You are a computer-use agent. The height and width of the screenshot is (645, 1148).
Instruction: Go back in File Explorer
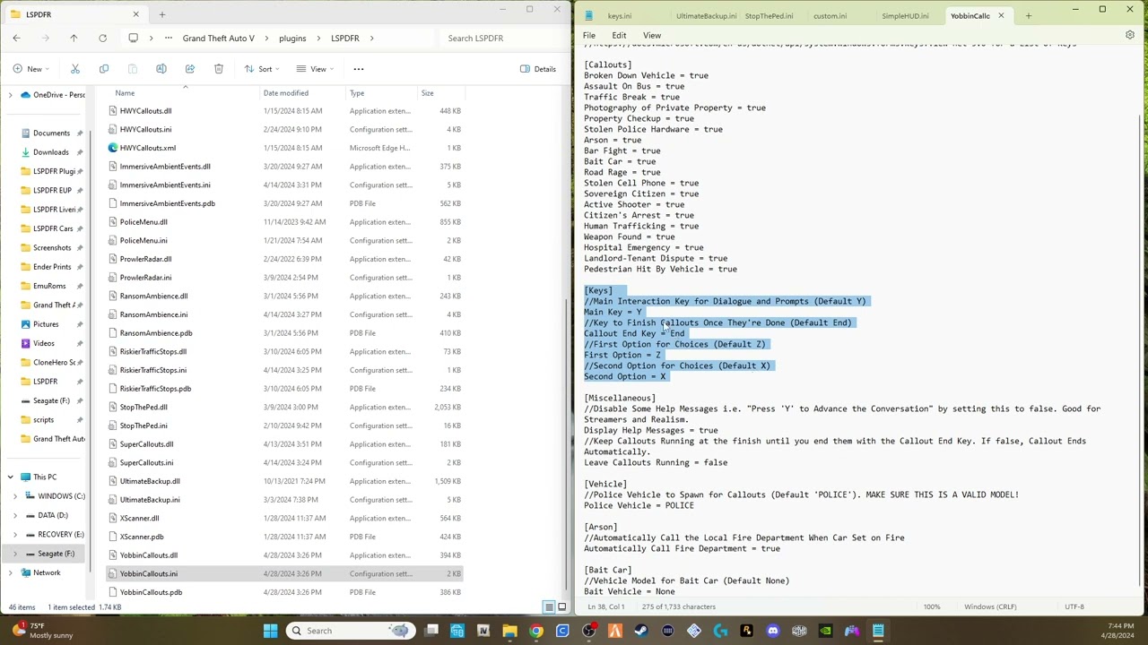(16, 38)
